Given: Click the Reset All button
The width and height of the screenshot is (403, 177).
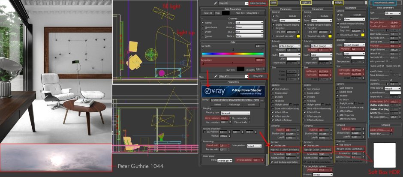Looking at the screenshot, I should [208, 13].
